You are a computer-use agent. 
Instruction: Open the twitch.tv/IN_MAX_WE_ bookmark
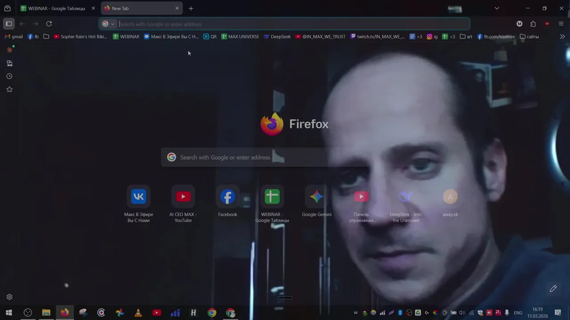click(378, 37)
